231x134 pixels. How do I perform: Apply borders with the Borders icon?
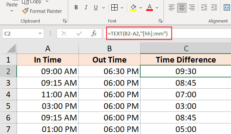coord(114,7)
